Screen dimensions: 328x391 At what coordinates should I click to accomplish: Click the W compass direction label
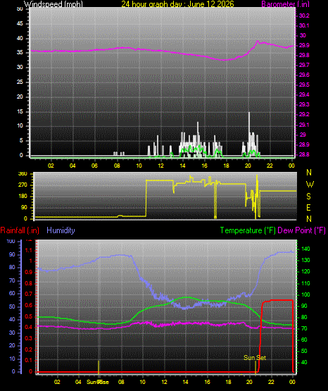pos(310,185)
